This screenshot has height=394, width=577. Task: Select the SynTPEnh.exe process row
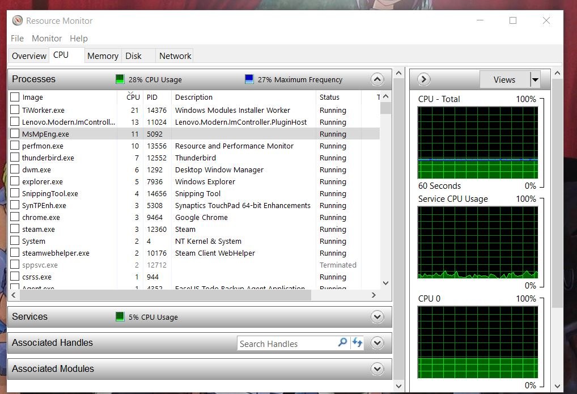click(x=194, y=205)
